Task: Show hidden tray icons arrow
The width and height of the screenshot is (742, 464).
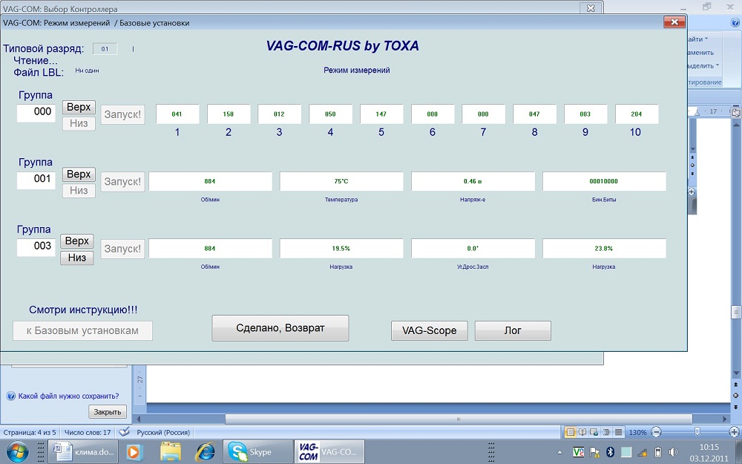Action: click(x=559, y=452)
